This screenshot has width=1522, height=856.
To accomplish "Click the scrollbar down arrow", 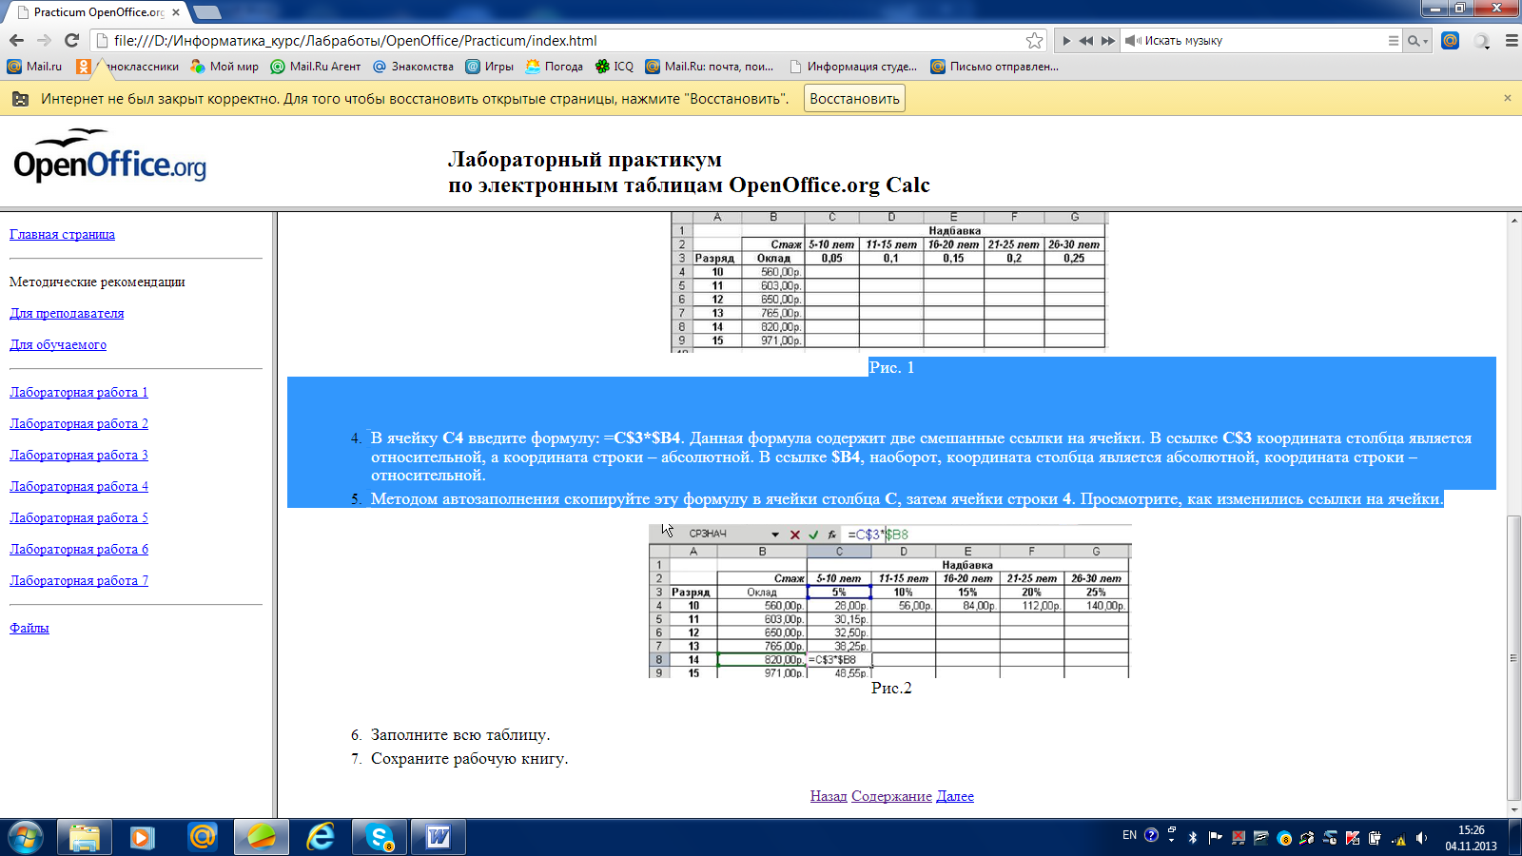I will tap(1513, 810).
